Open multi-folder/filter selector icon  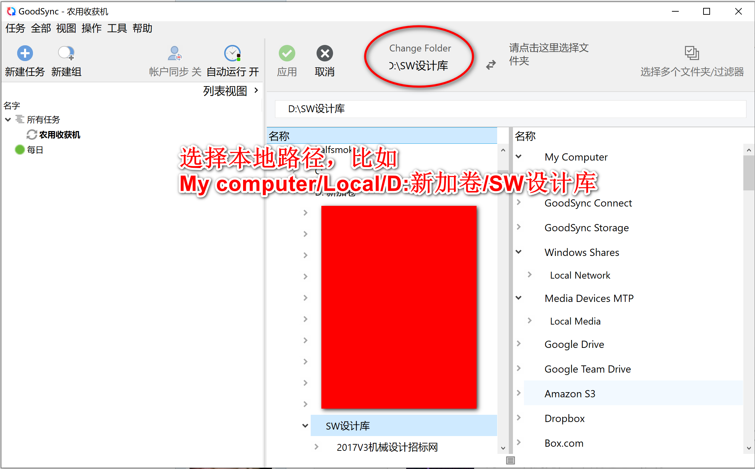click(x=692, y=53)
